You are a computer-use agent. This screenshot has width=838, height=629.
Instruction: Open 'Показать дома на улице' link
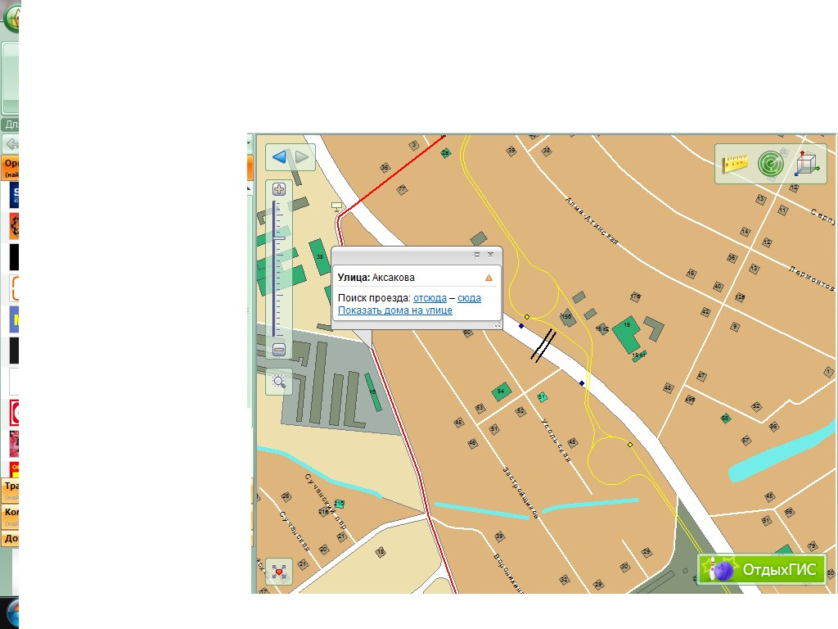(395, 310)
